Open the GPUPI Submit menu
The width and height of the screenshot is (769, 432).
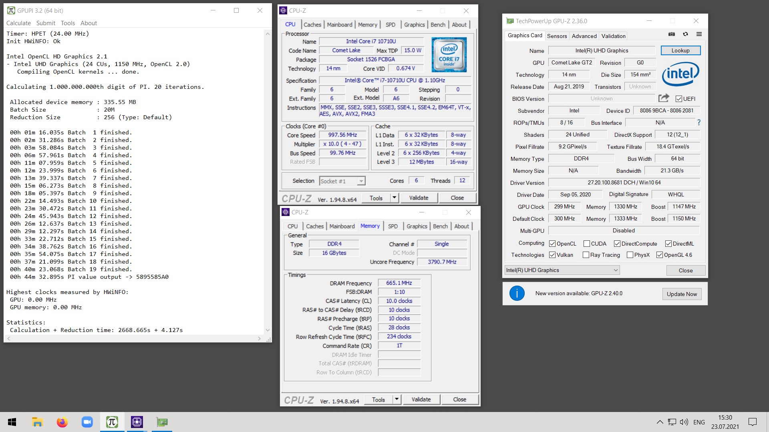point(46,23)
